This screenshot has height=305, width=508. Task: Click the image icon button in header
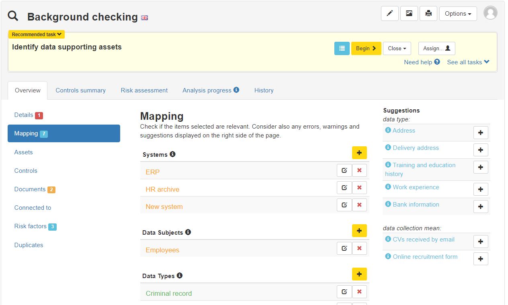[x=409, y=14]
